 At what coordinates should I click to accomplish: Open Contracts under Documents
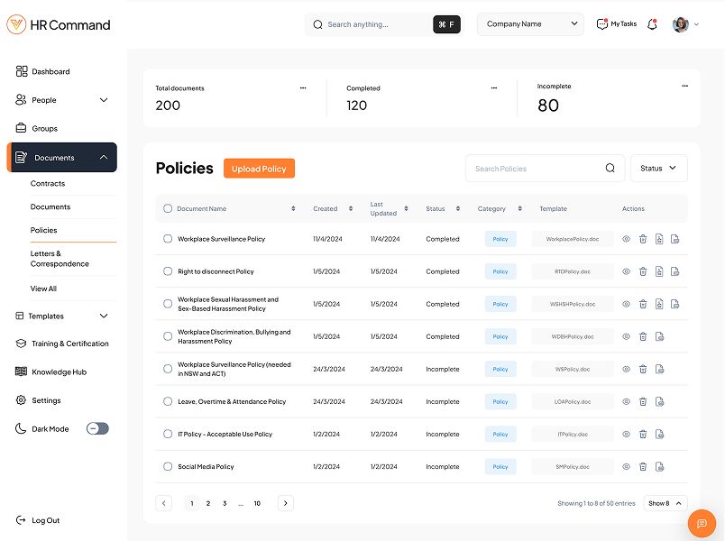tap(48, 183)
